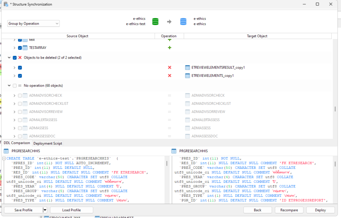The height and width of the screenshot is (218, 341).
Task: Expand the ADMADVISORCHECK row
Action: pos(14,96)
